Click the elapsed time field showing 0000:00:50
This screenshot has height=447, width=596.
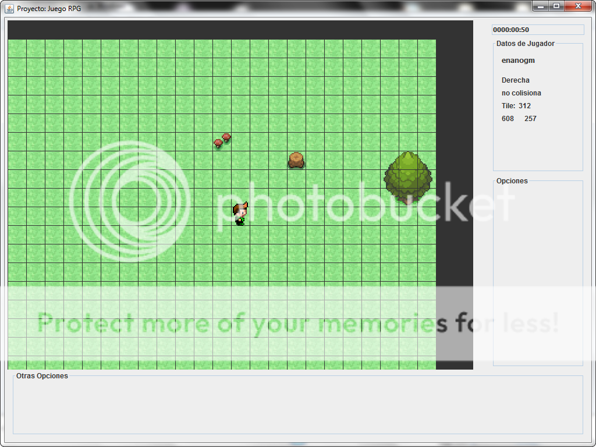[x=537, y=30]
